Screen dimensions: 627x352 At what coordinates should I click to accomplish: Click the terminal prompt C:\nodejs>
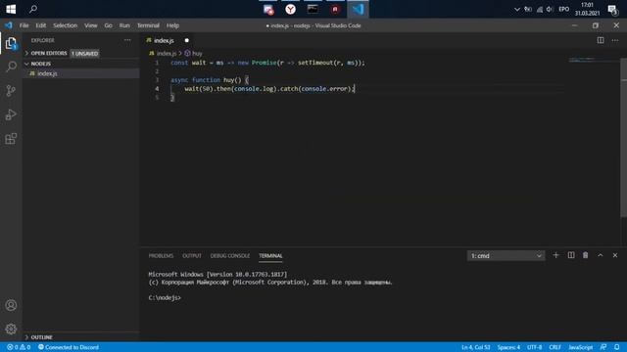click(x=165, y=297)
